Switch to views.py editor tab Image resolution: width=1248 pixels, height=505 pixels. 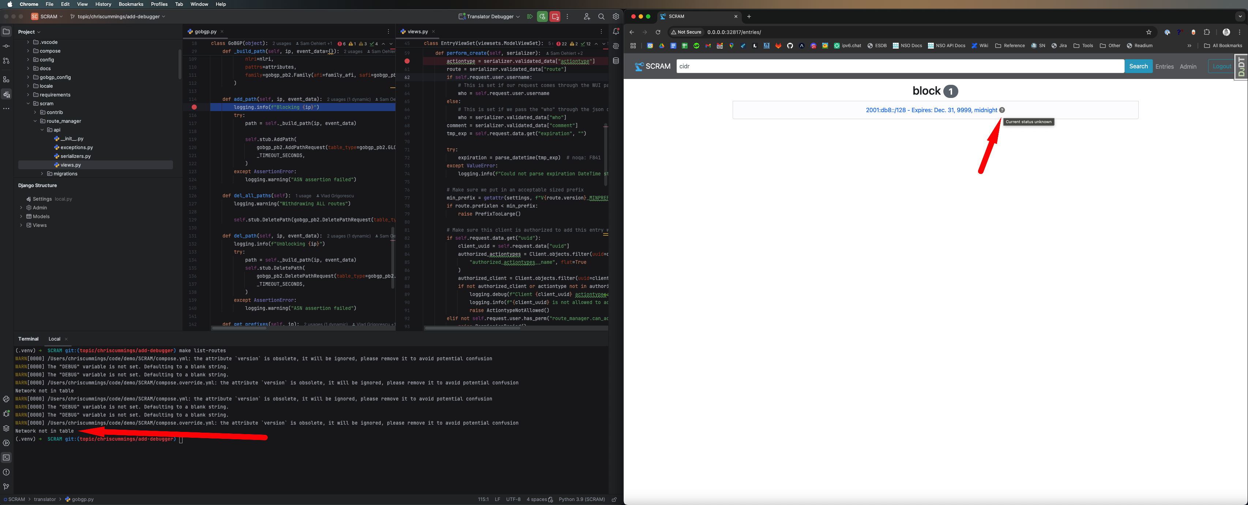[417, 31]
